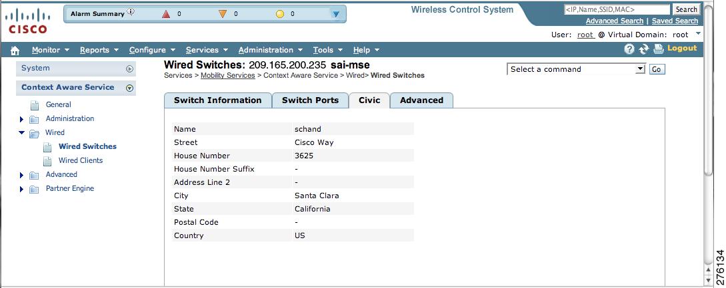
Task: Click the IP, Name, SSID, MAC search field
Action: coord(617,9)
